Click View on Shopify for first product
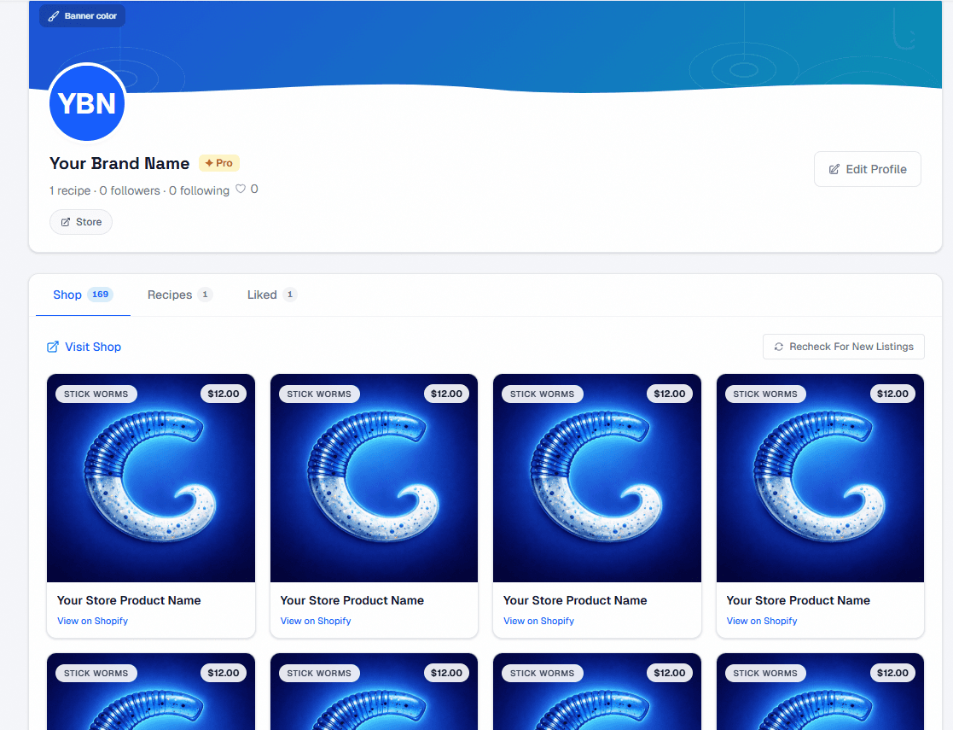 pyautogui.click(x=92, y=621)
